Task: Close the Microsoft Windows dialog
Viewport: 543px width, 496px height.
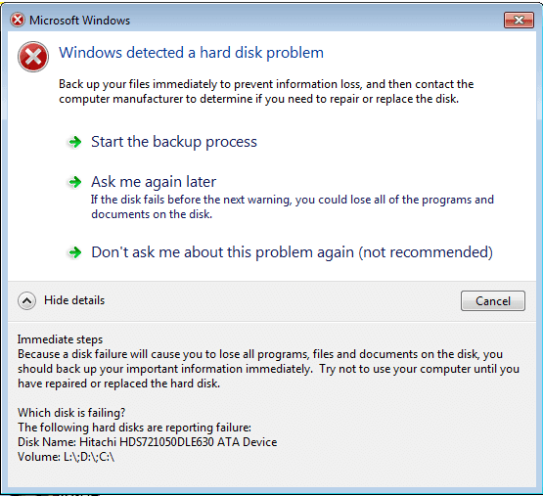Action: 519,21
